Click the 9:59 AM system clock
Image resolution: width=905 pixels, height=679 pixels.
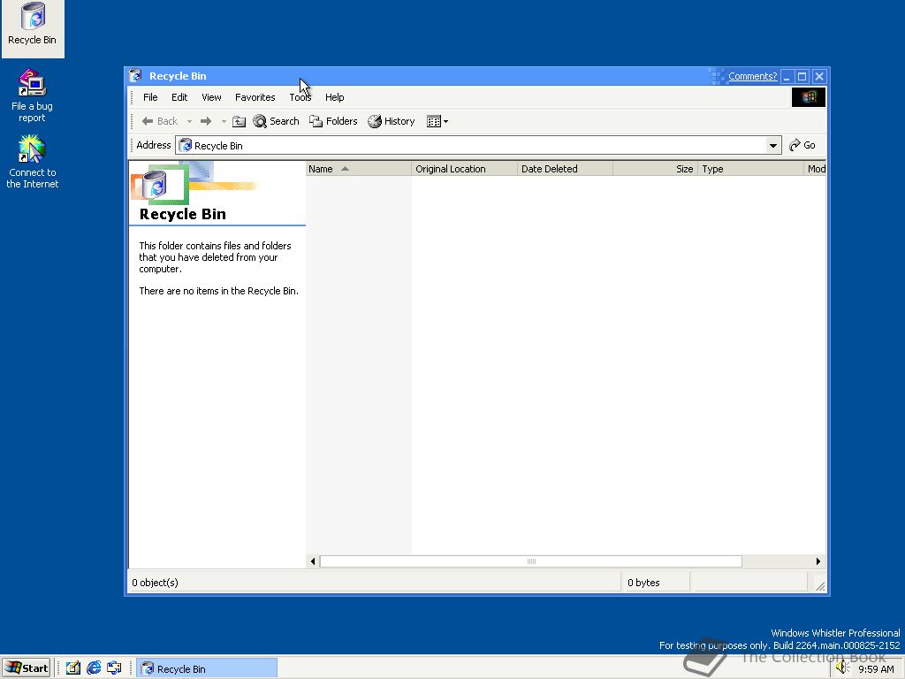tap(876, 669)
